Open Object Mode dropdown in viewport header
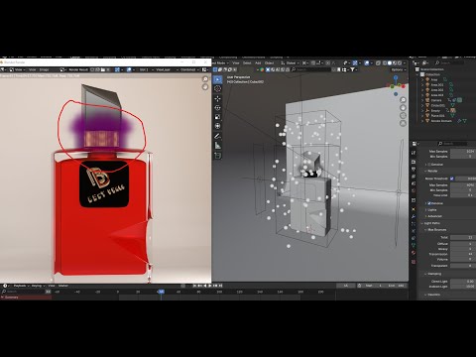The image size is (476, 357). [220, 62]
